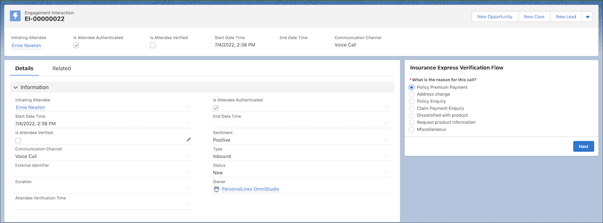Click Voice Call value in Details
This screenshot has height=223, width=603.
[x=26, y=156]
